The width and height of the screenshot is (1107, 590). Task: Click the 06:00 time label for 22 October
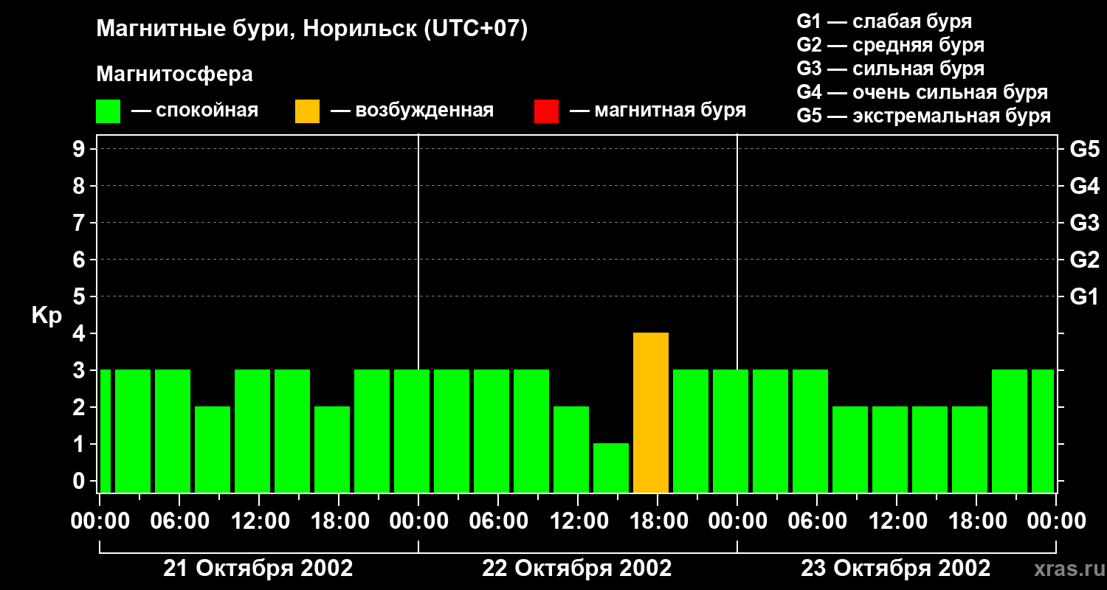498,521
